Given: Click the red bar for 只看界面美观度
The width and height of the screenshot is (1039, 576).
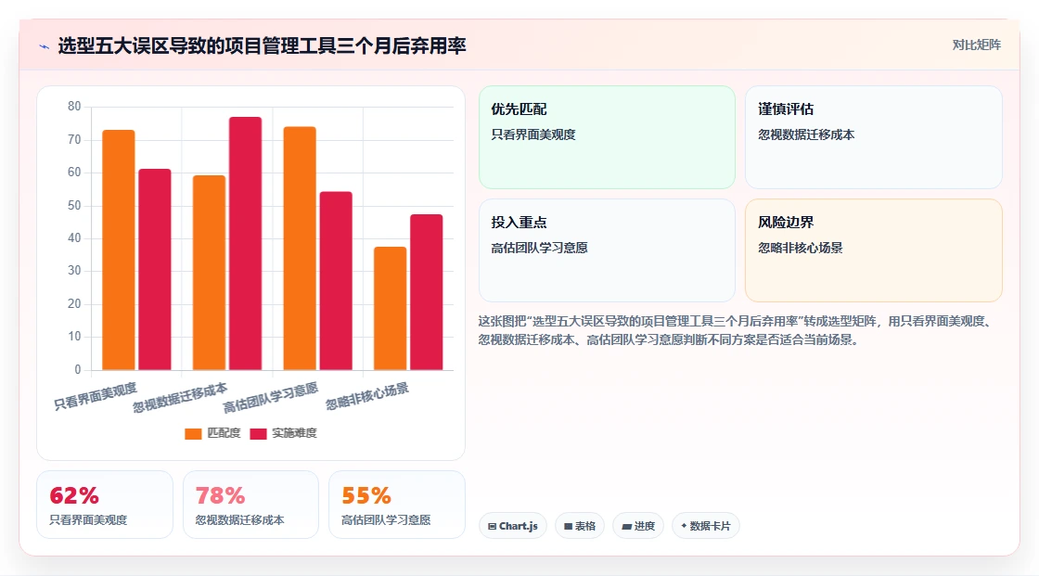Looking at the screenshot, I should point(154,270).
